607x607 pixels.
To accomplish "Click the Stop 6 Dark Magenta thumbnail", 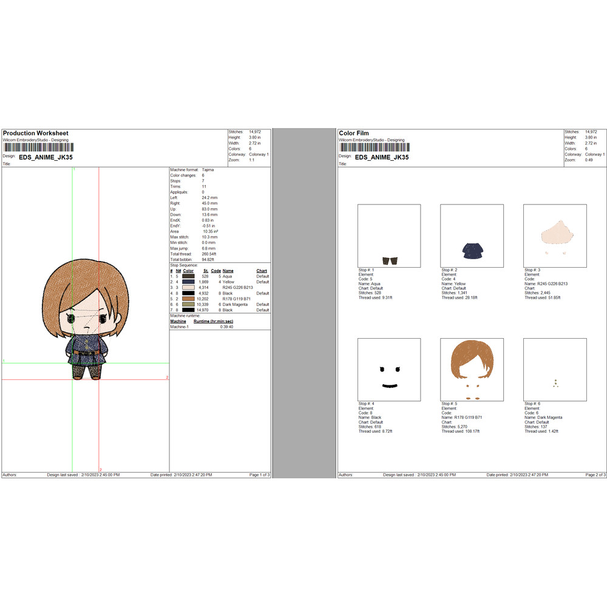I will (x=555, y=370).
